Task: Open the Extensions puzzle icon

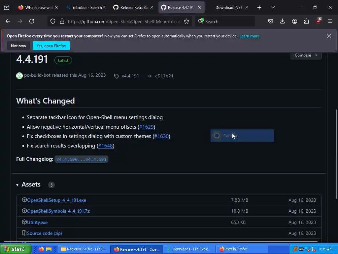Action: click(x=306, y=21)
